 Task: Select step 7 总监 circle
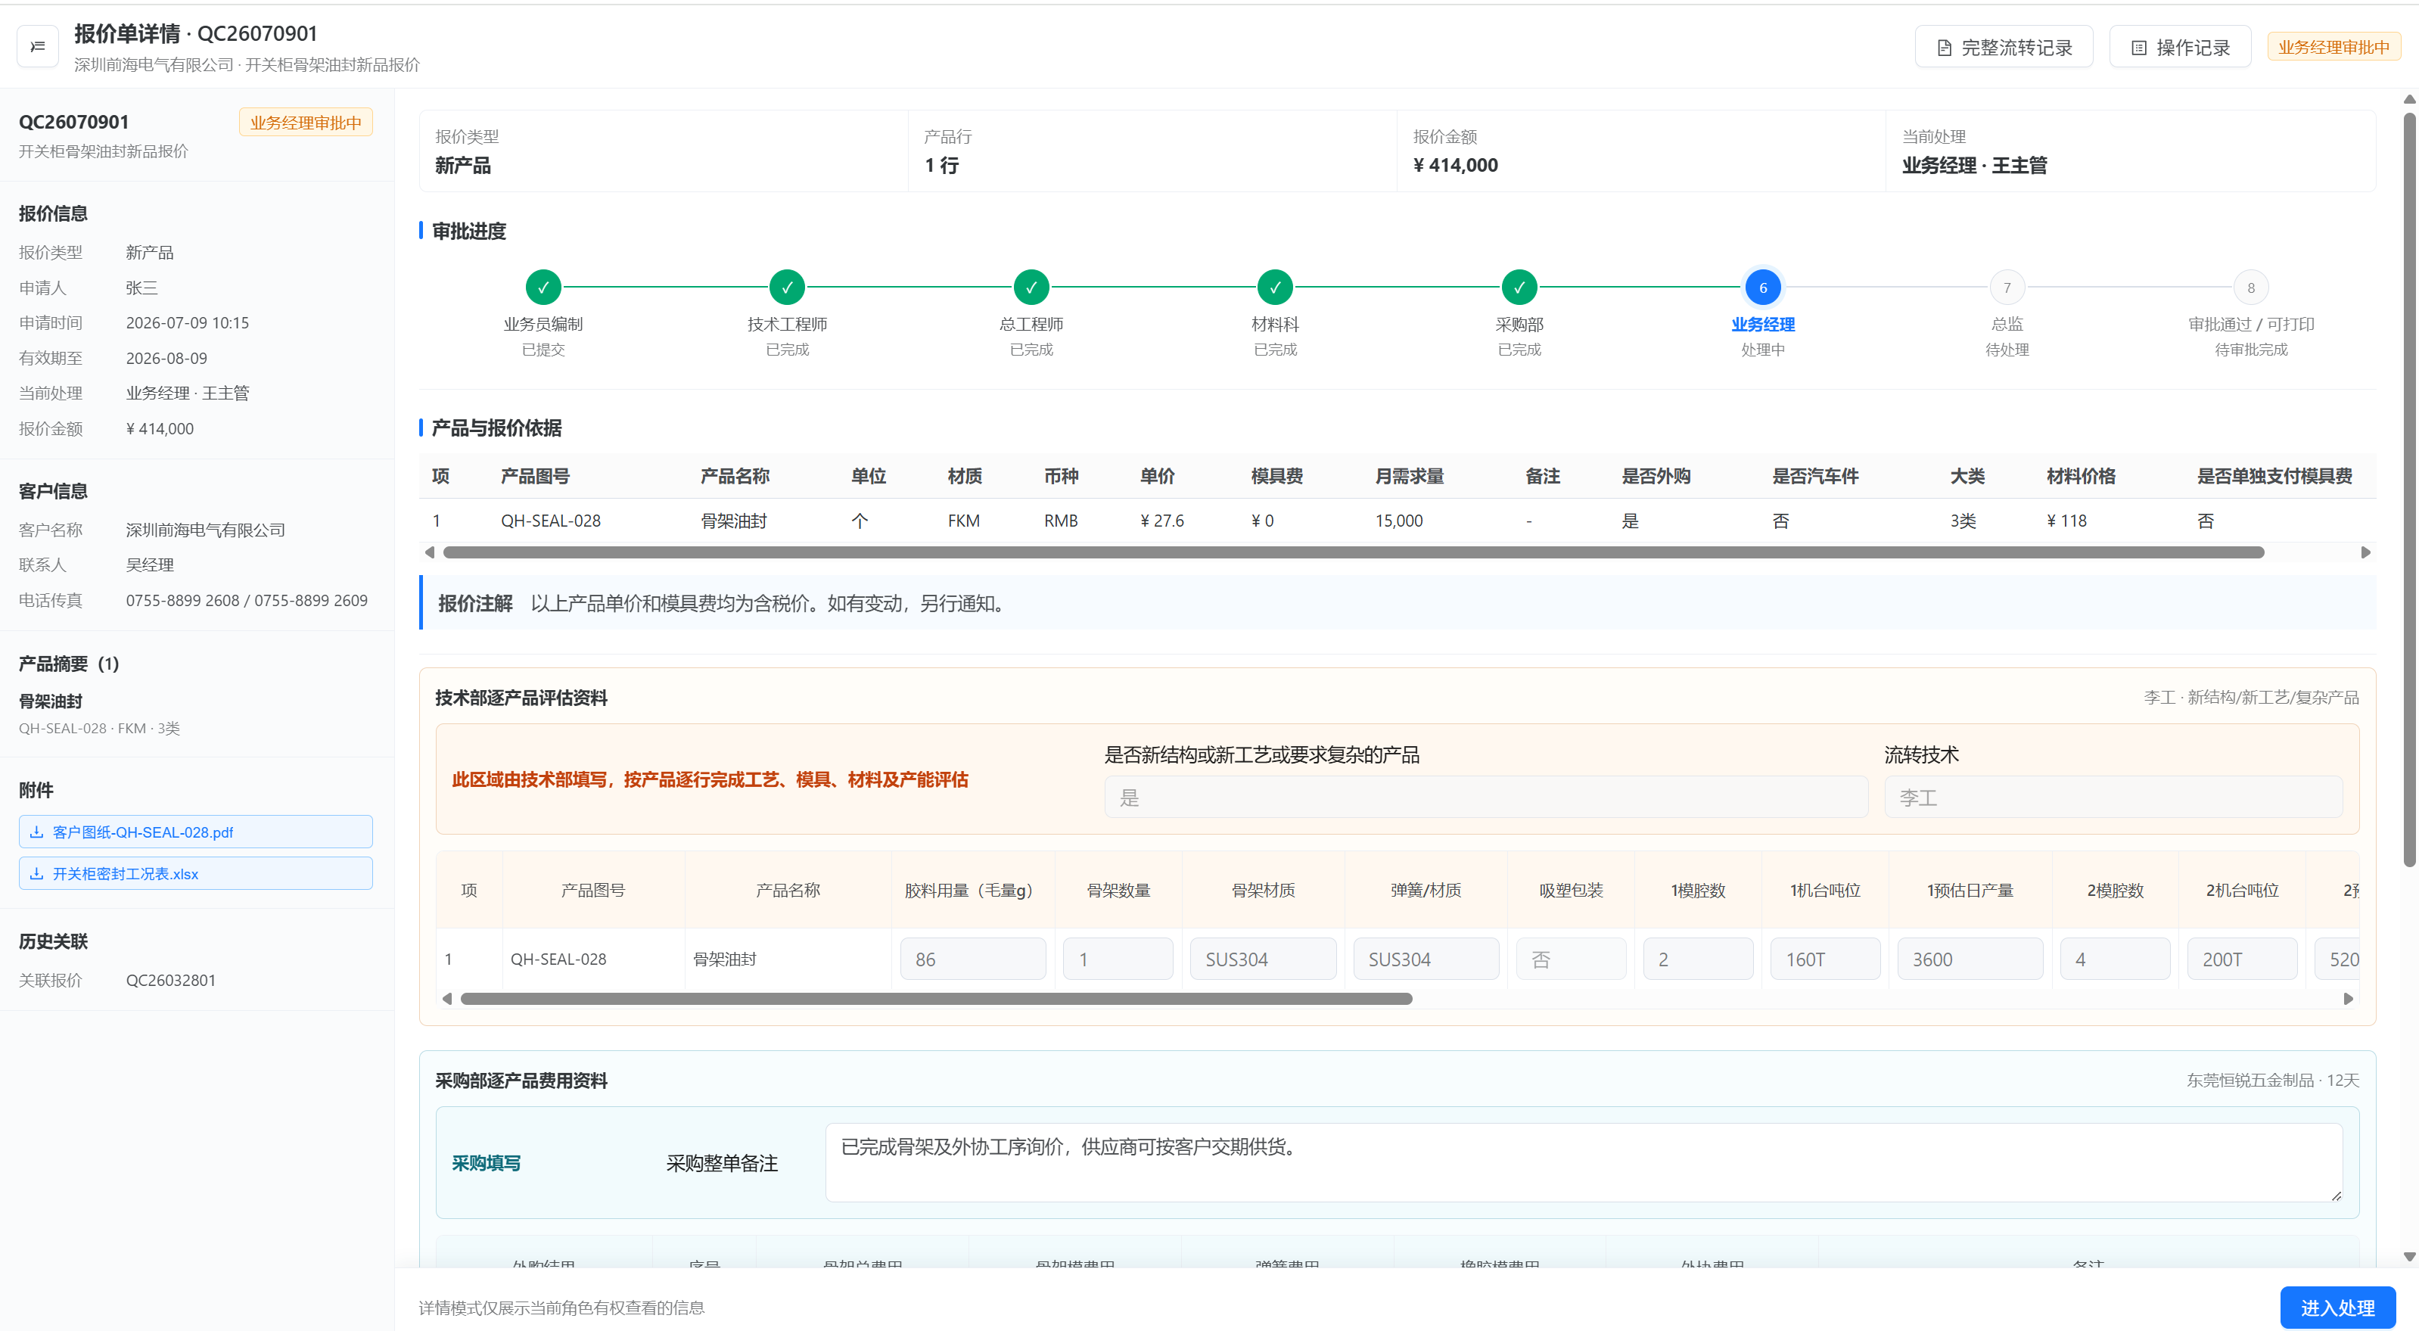[x=2007, y=288]
